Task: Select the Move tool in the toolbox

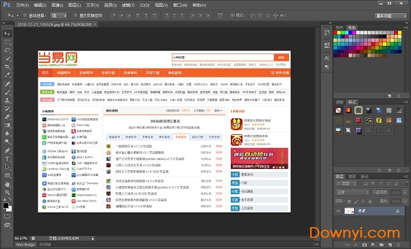Action: [7, 34]
